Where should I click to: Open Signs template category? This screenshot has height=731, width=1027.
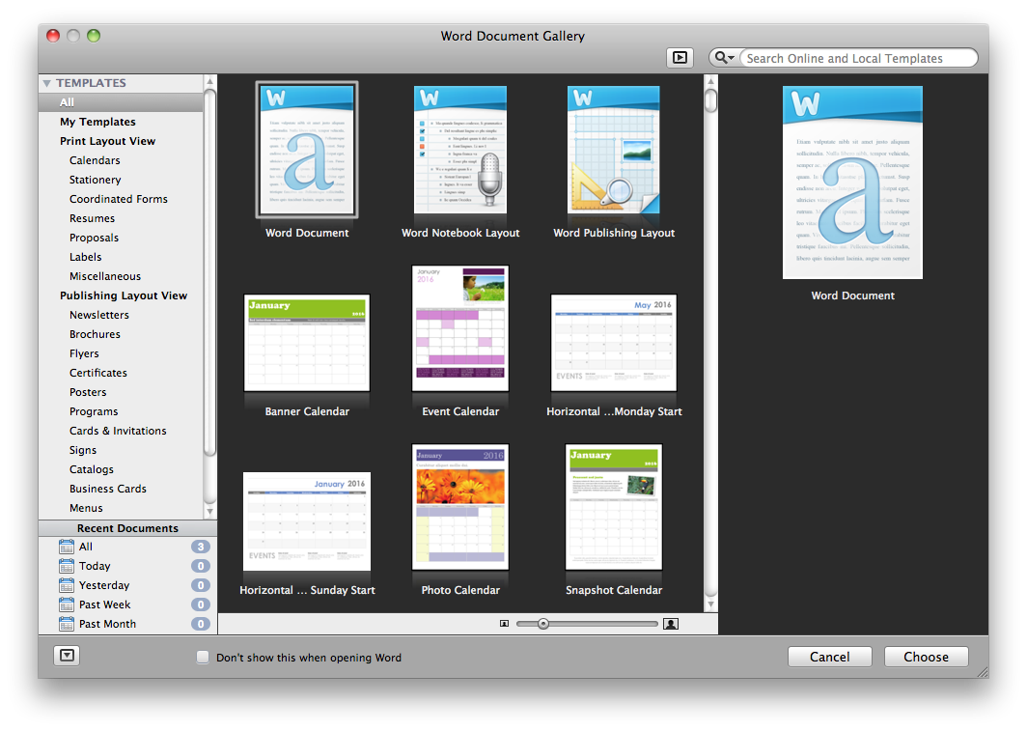(x=83, y=450)
